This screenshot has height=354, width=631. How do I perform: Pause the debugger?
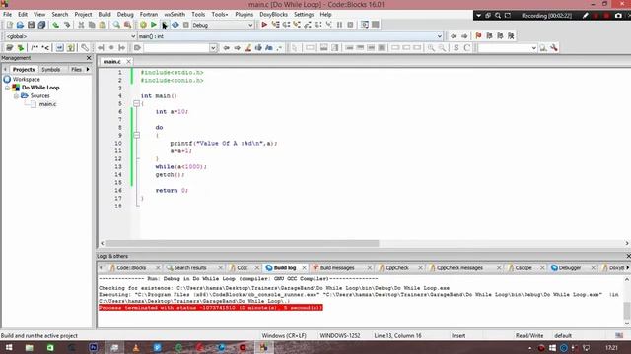pyautogui.click(x=339, y=25)
